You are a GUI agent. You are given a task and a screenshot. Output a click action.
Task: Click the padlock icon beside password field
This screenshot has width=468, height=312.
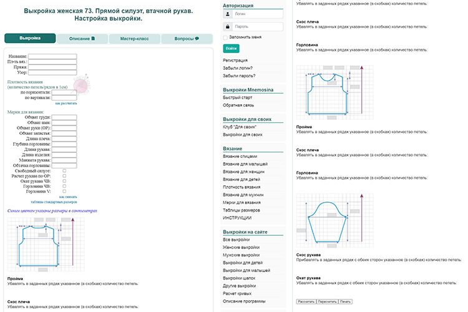coord(228,26)
